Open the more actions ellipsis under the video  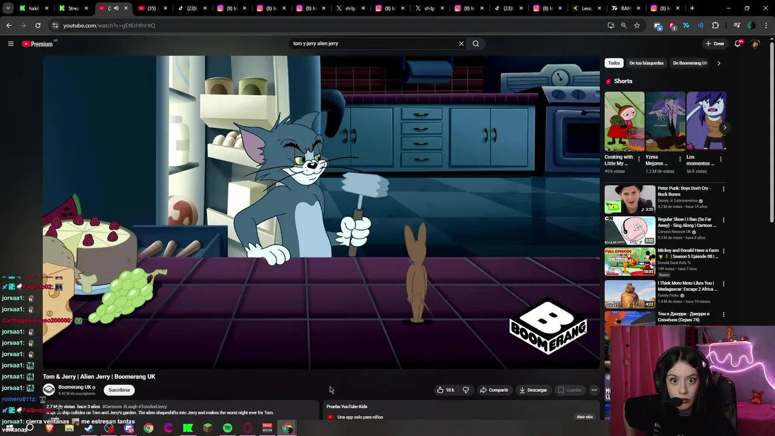594,390
